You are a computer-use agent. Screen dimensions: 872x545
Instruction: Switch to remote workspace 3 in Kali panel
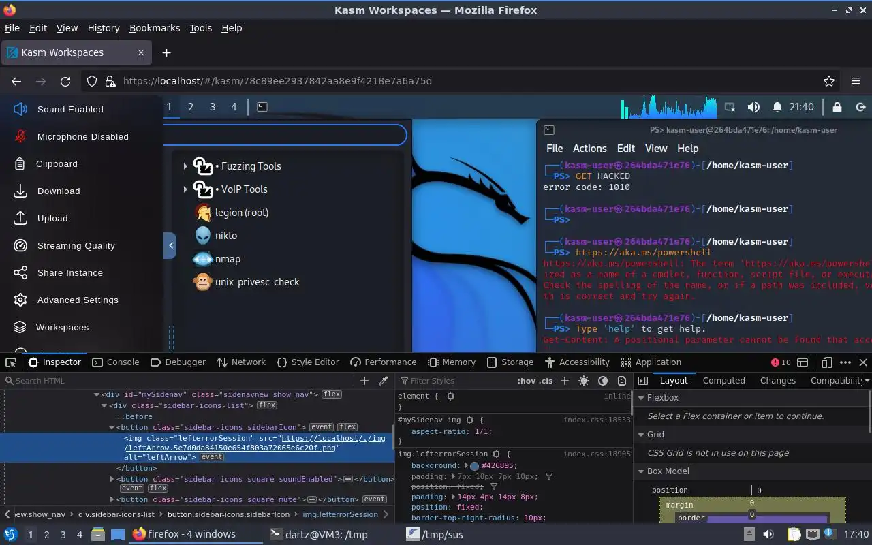[x=213, y=107]
